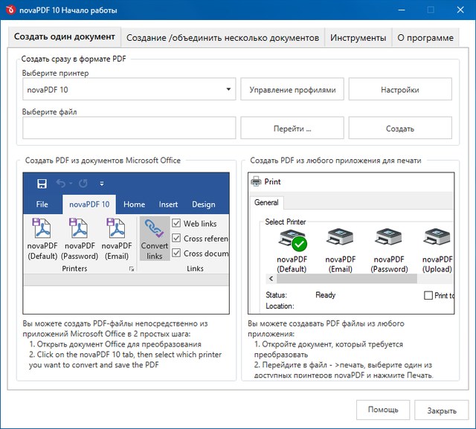476x429 pixels.
Task: Expand the Printers group dialog launcher
Action: click(x=132, y=269)
